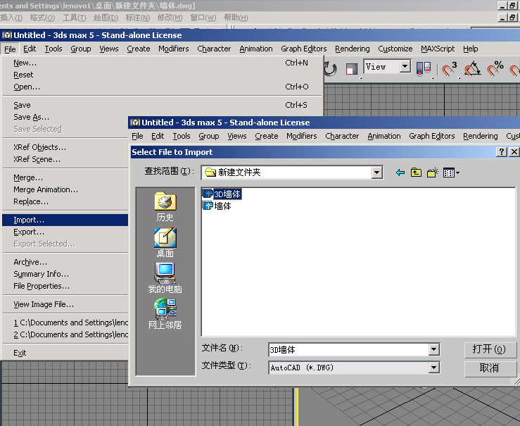Expand the 查找范围 folder location dropdown
The width and height of the screenshot is (520, 426).
(377, 173)
